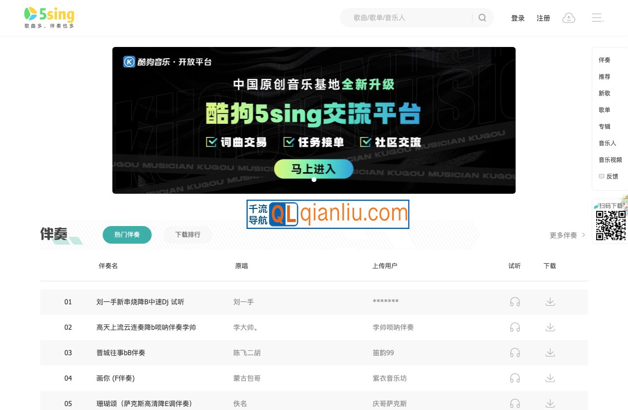Open the hamburger menu icon at top right
The width and height of the screenshot is (628, 410).
597,18
